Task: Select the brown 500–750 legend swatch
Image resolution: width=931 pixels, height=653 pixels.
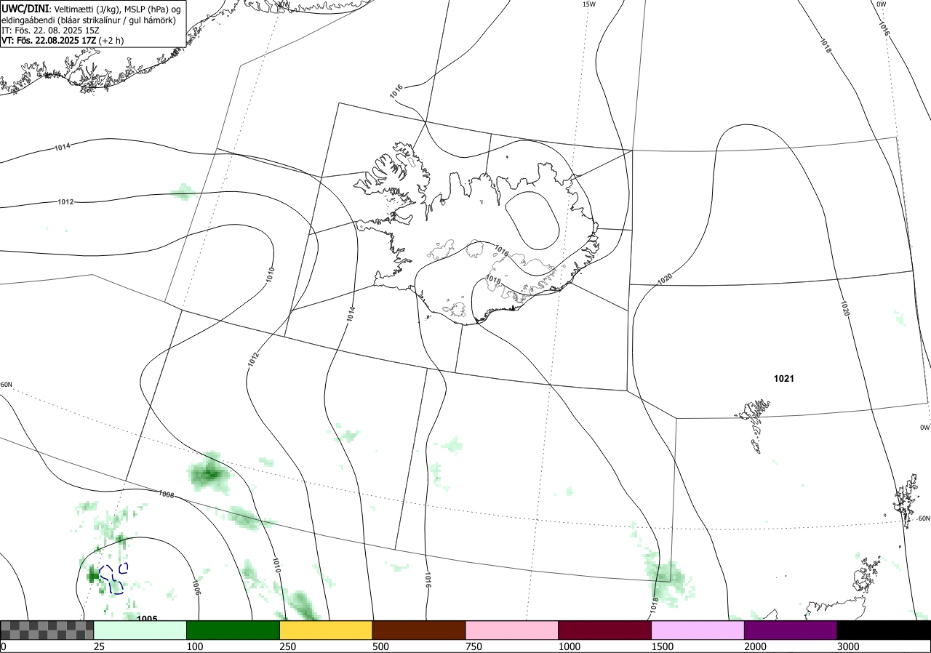Action: (419, 630)
